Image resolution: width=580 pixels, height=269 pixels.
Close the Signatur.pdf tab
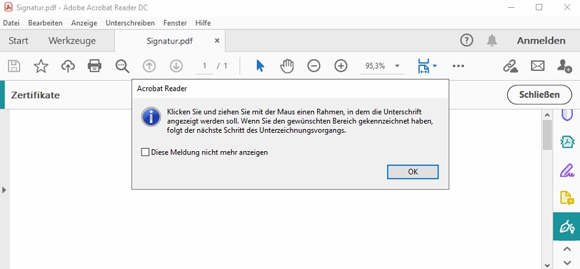pyautogui.click(x=217, y=40)
